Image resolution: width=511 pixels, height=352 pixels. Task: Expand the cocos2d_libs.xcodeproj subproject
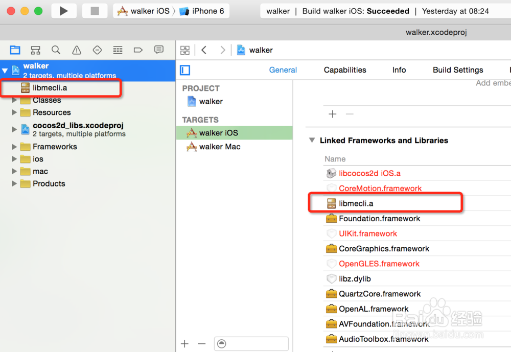tap(14, 129)
